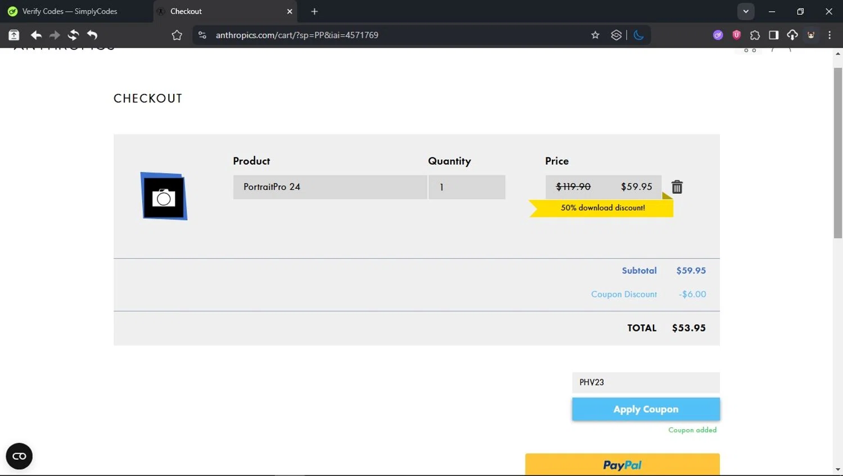Click the struck-through $119.90 price

point(573,187)
